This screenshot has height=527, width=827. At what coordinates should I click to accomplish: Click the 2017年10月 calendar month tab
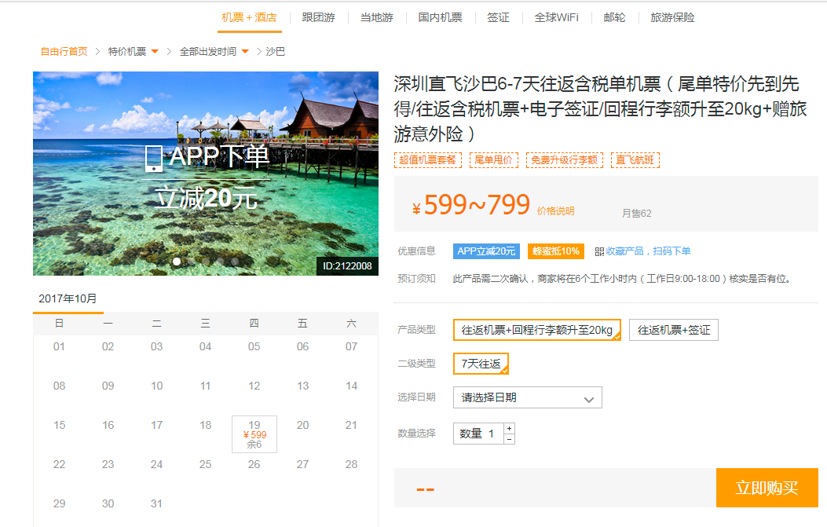pyautogui.click(x=68, y=299)
